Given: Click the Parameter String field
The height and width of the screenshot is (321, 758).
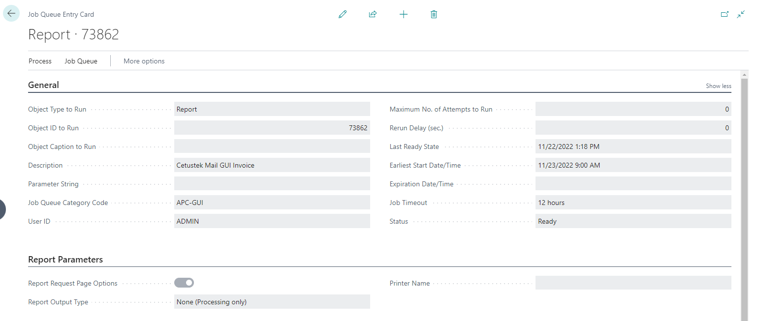Looking at the screenshot, I should (x=272, y=184).
